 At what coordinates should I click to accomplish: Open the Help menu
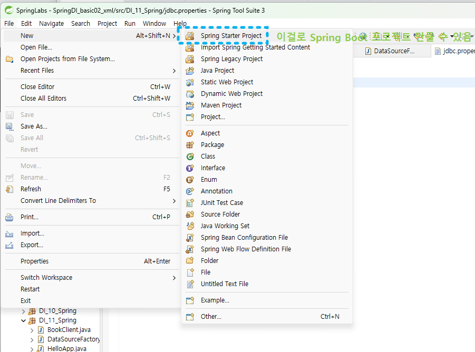180,24
